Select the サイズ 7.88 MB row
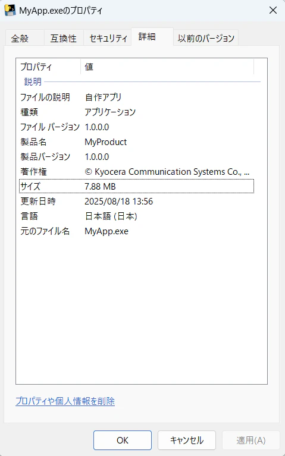The width and height of the screenshot is (285, 456). coord(136,187)
